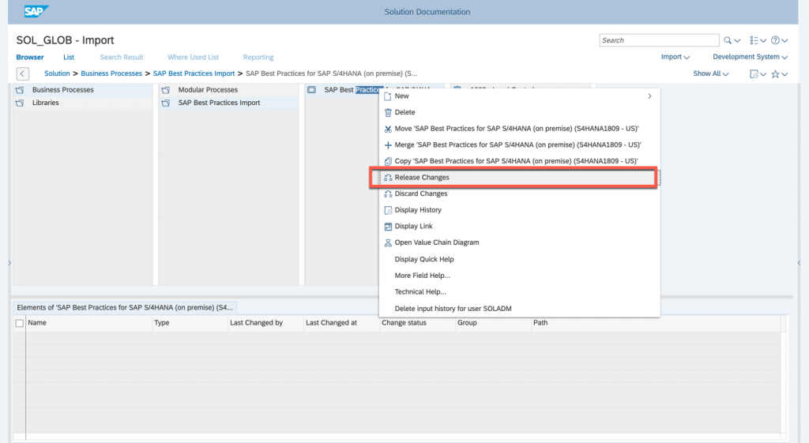Select More Field Help...
This screenshot has height=443, width=809.
coord(520,276)
